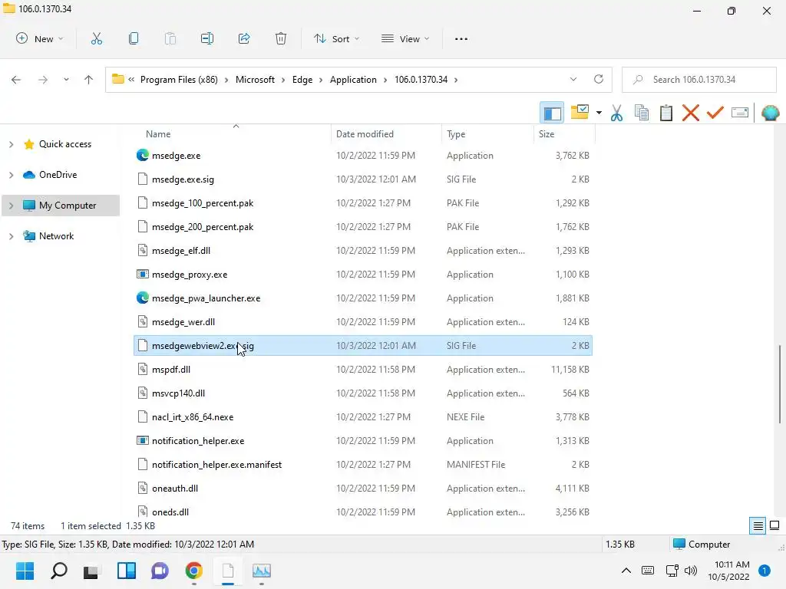Image resolution: width=786 pixels, height=589 pixels.
Task: Click Edge in the address path
Action: click(302, 80)
